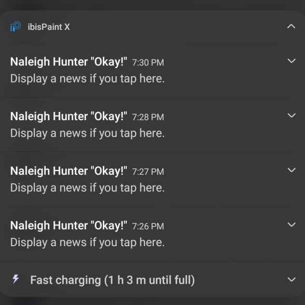This screenshot has width=305, height=305.
Task: Expand the Fast charging notification chevron
Action: 291,279
